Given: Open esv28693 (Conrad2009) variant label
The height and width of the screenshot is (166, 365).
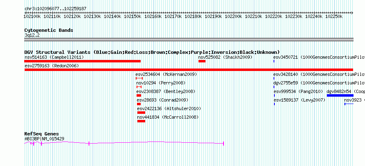Looking at the screenshot, I should 162,100.
